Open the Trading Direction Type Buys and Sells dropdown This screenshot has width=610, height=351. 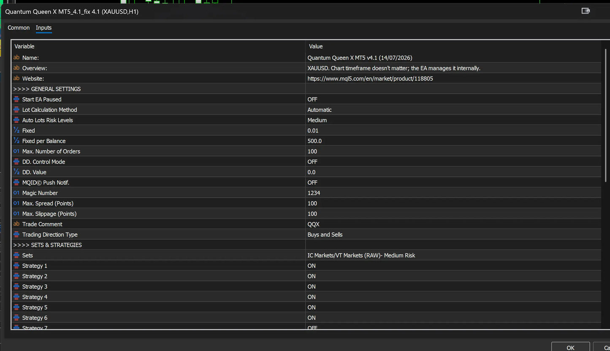click(x=453, y=235)
